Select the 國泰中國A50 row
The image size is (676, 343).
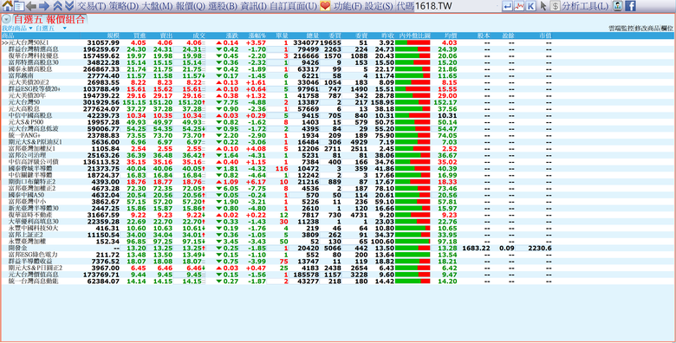click(x=338, y=195)
